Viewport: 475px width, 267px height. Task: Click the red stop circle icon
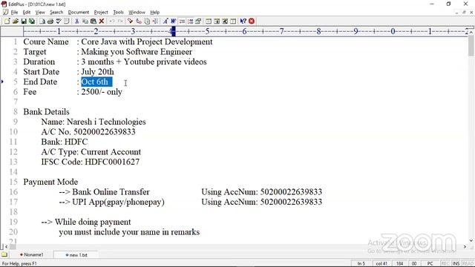(252, 22)
